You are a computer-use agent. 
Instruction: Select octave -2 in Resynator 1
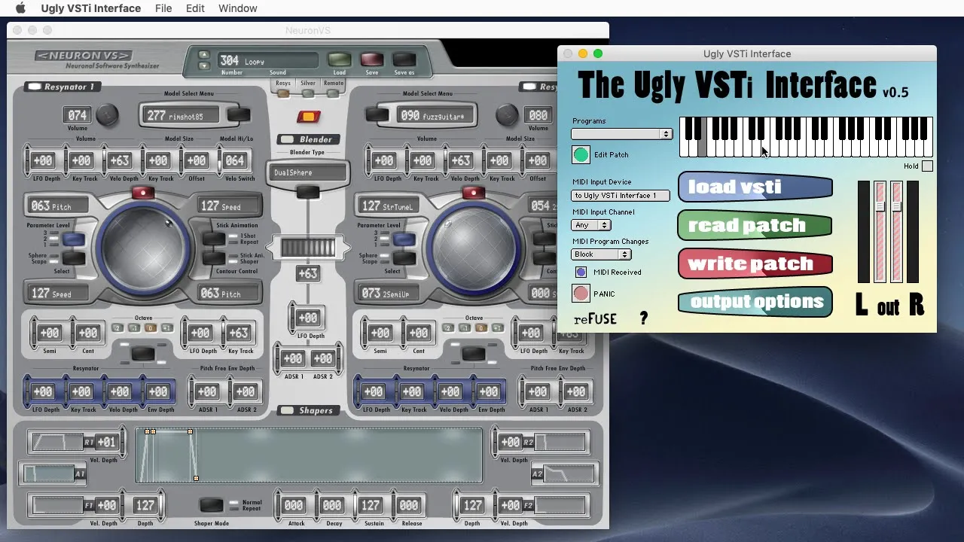tap(117, 328)
